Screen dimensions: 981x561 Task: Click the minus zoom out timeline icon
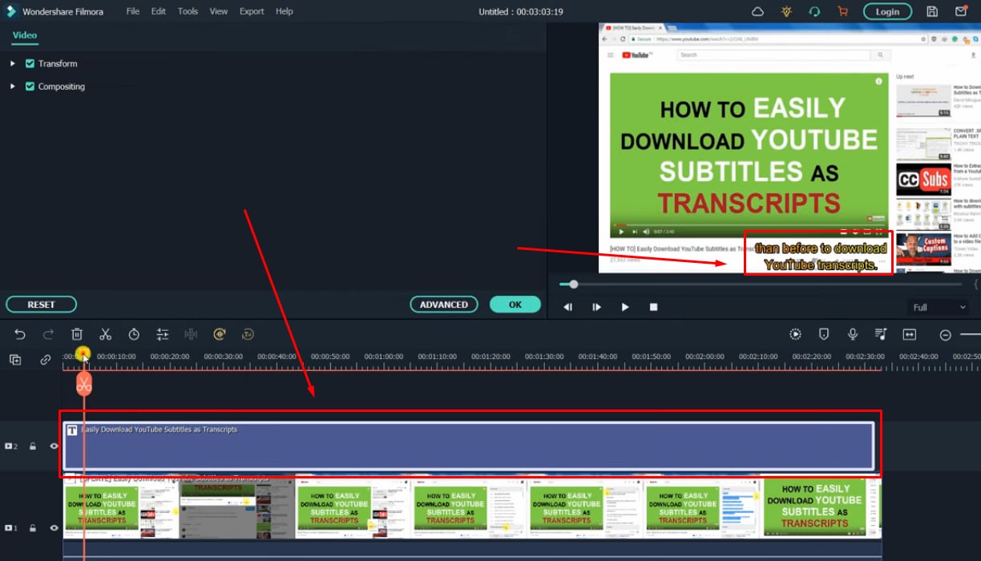[x=946, y=335]
